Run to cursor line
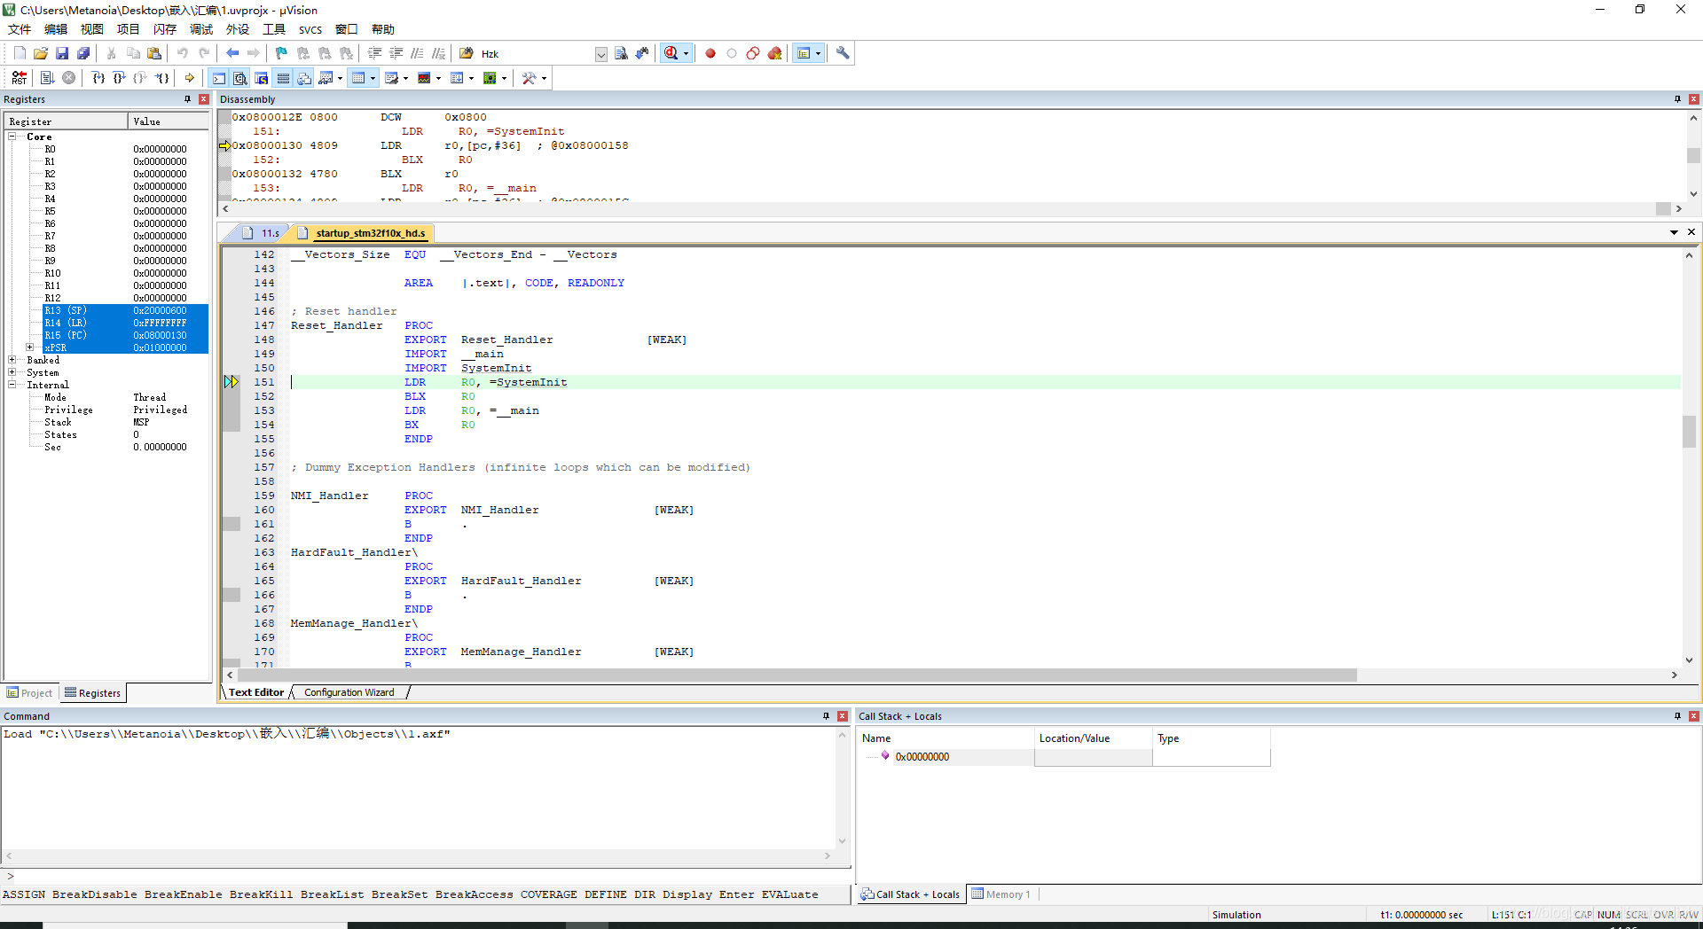Screen dimensions: 1703x929 coord(162,78)
